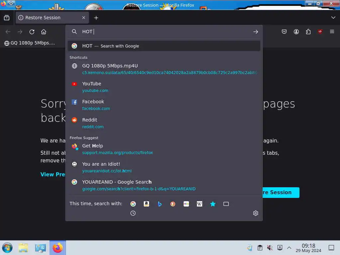The height and width of the screenshot is (255, 340).
Task: Open a new tab with plus button
Action: 96,18
